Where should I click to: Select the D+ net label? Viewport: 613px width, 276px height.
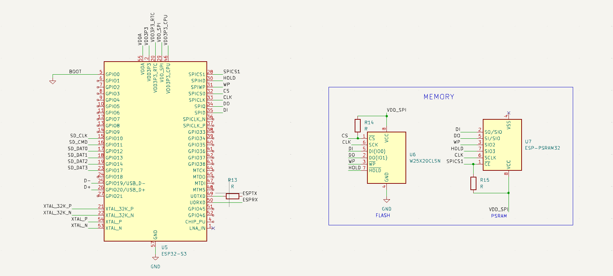[x=87, y=187]
